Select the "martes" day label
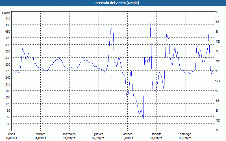Viewport: 226px width, 141px height. [x=41, y=134]
